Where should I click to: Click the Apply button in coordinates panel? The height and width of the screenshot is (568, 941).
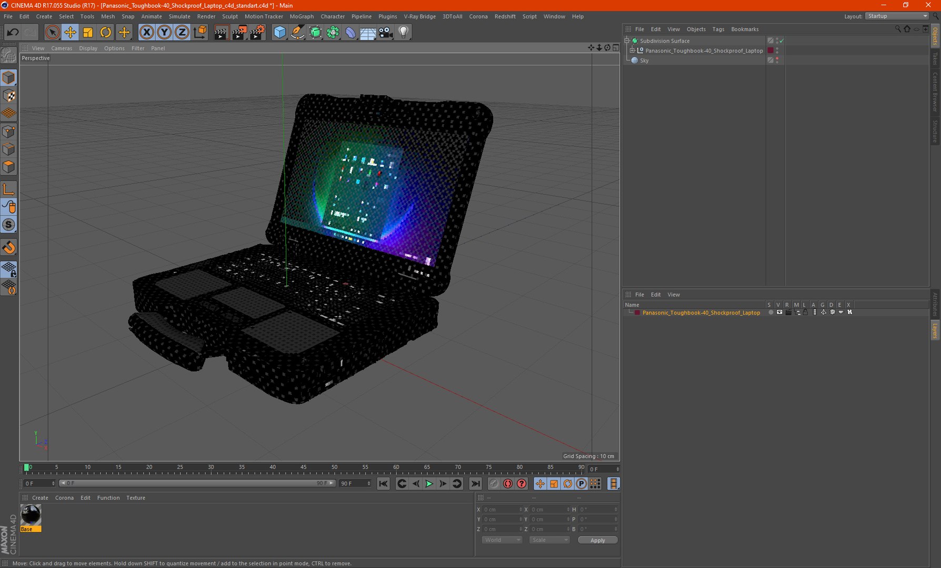598,540
